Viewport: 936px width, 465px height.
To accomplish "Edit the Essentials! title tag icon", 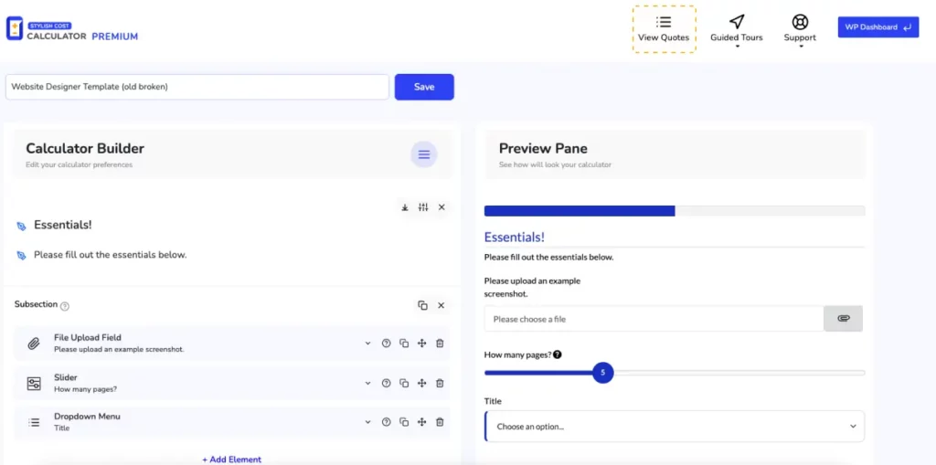I will pos(22,226).
